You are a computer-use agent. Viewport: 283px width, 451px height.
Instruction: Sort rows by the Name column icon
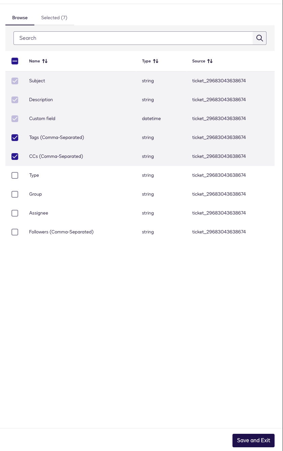point(45,61)
